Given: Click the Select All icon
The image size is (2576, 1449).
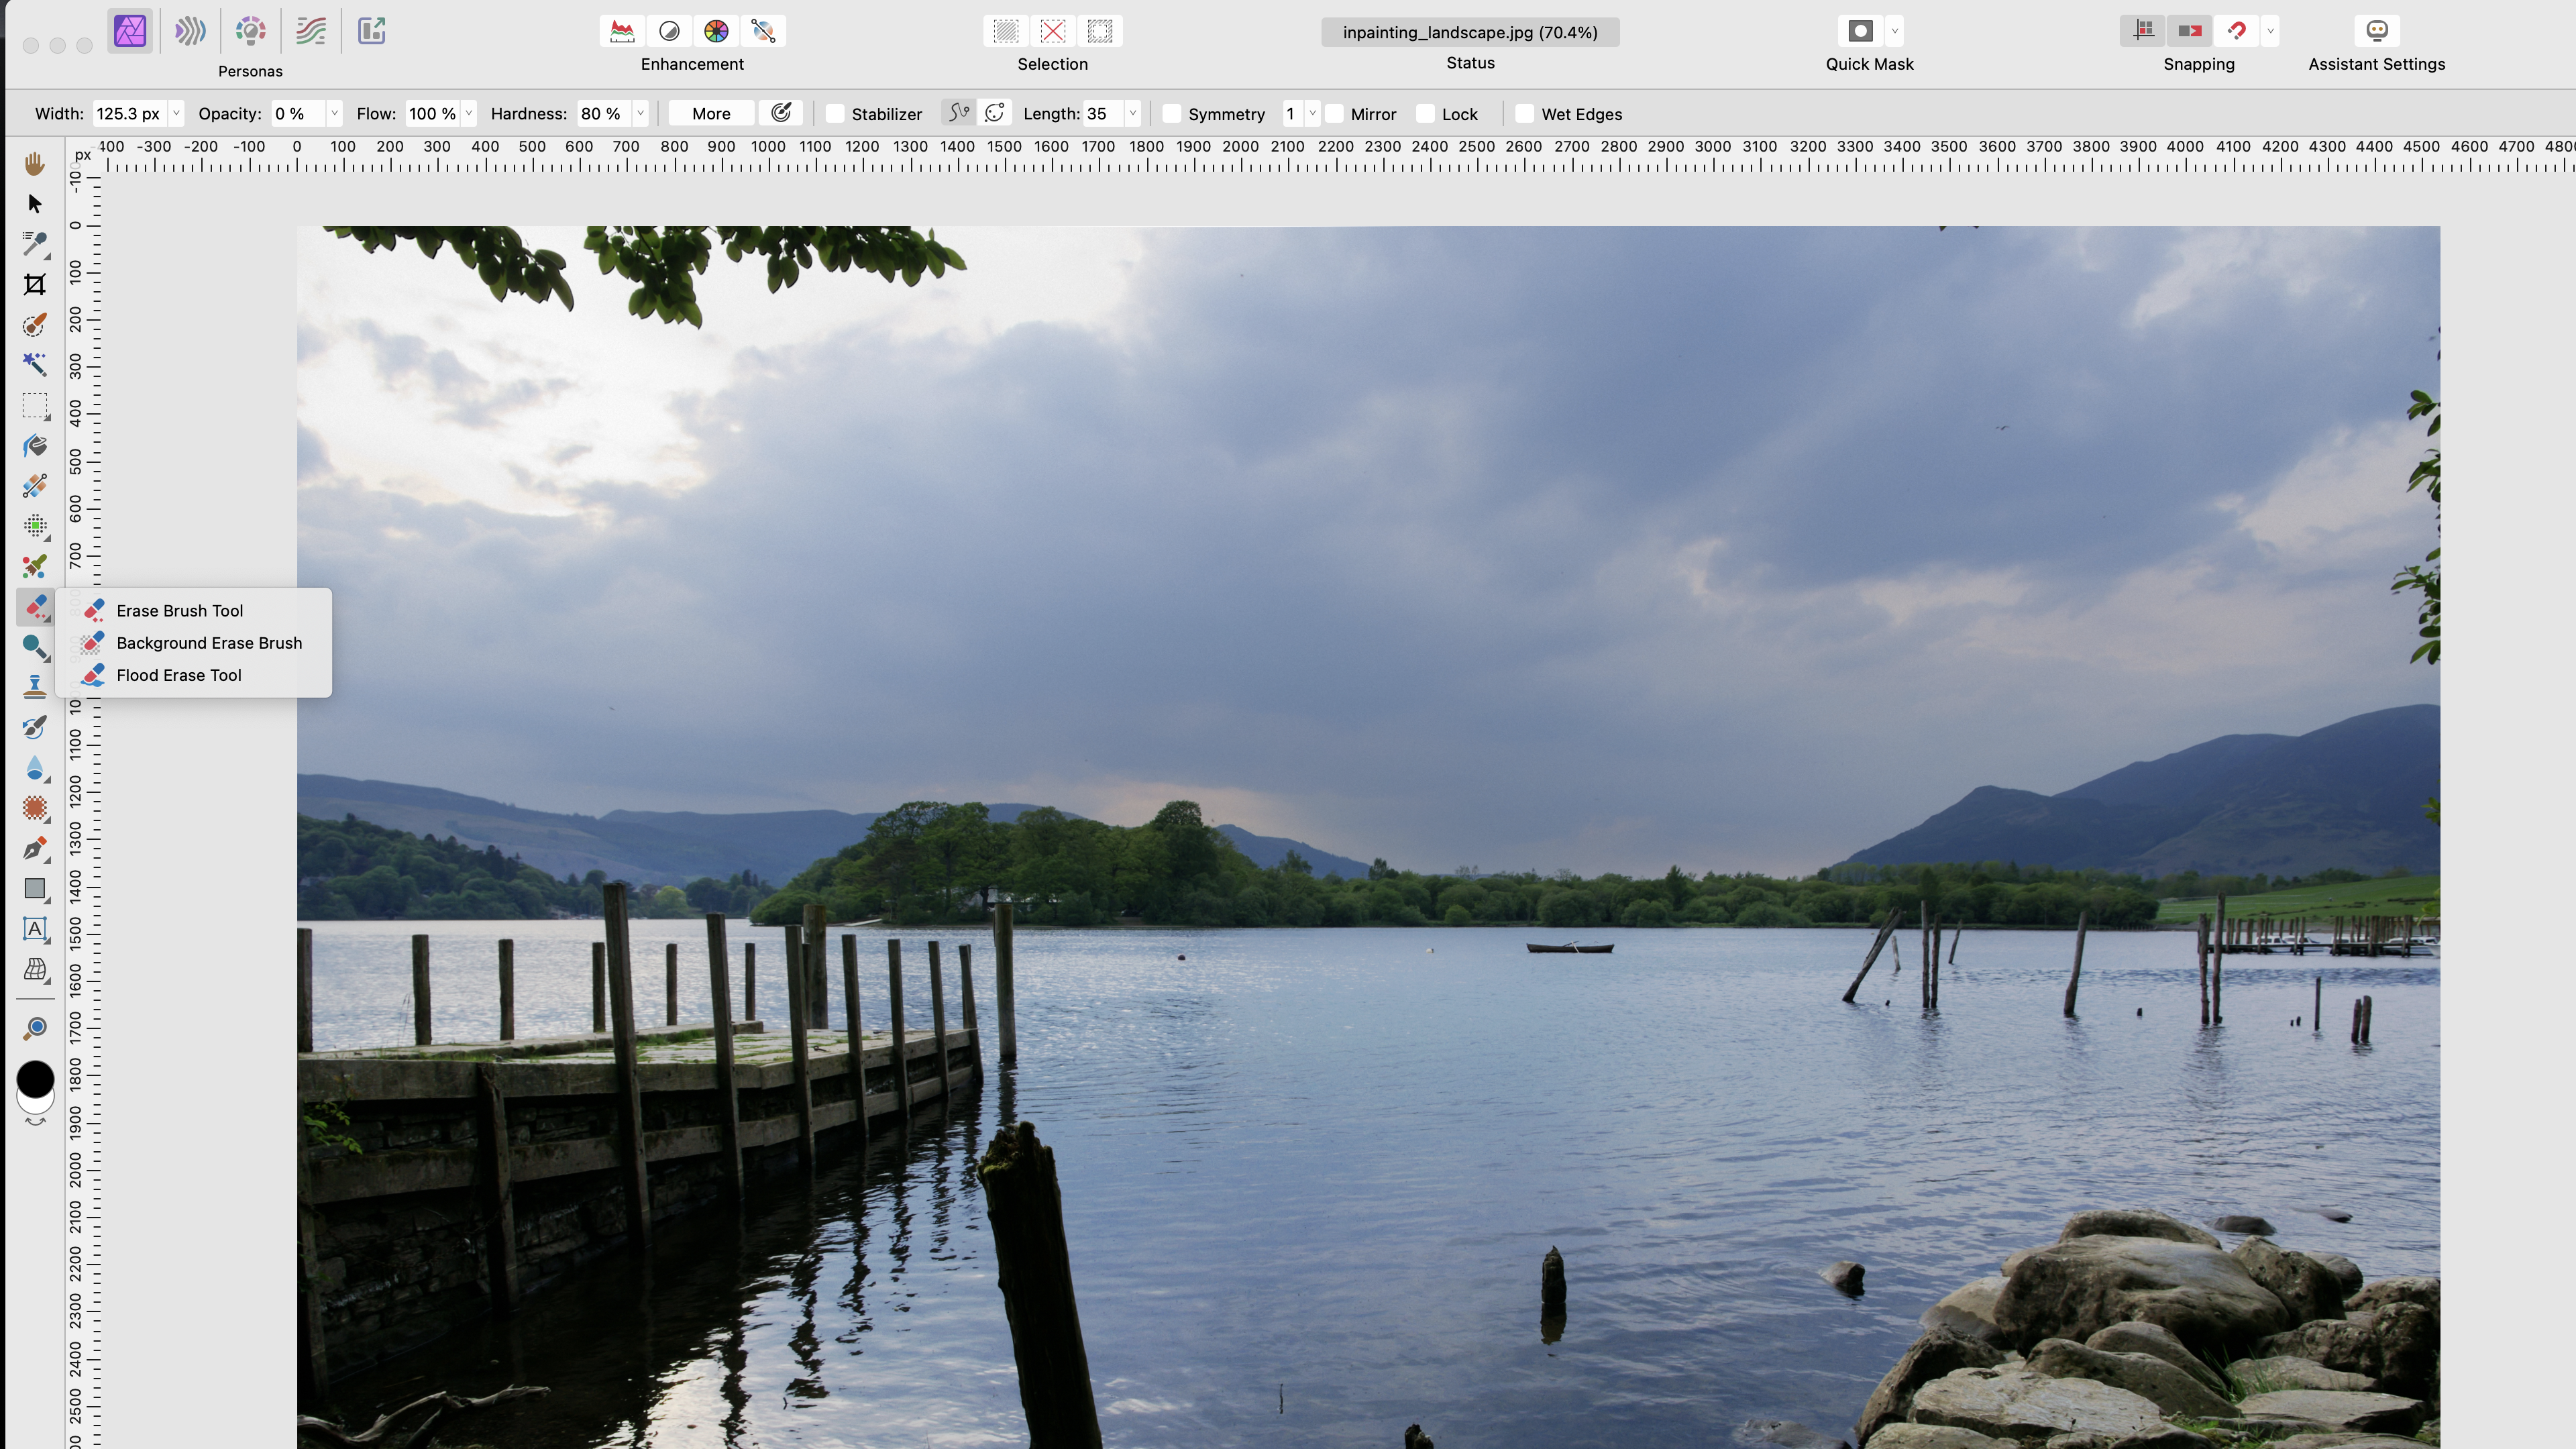Looking at the screenshot, I should coord(1006,31).
